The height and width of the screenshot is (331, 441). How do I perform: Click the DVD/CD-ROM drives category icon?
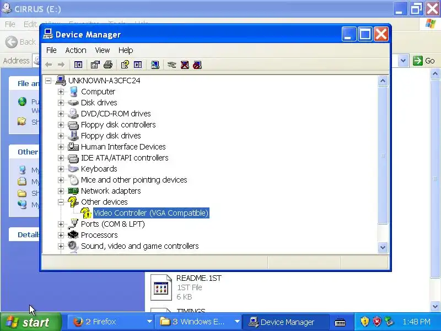tap(73, 114)
